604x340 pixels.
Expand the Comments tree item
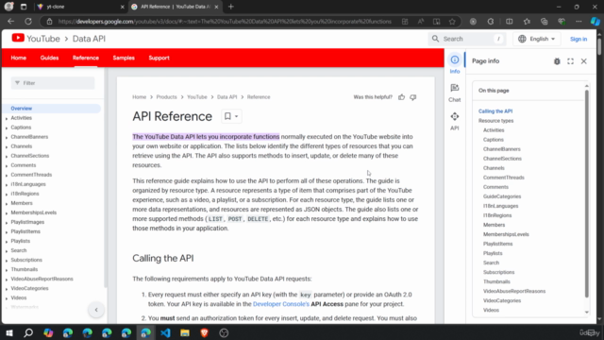point(7,166)
